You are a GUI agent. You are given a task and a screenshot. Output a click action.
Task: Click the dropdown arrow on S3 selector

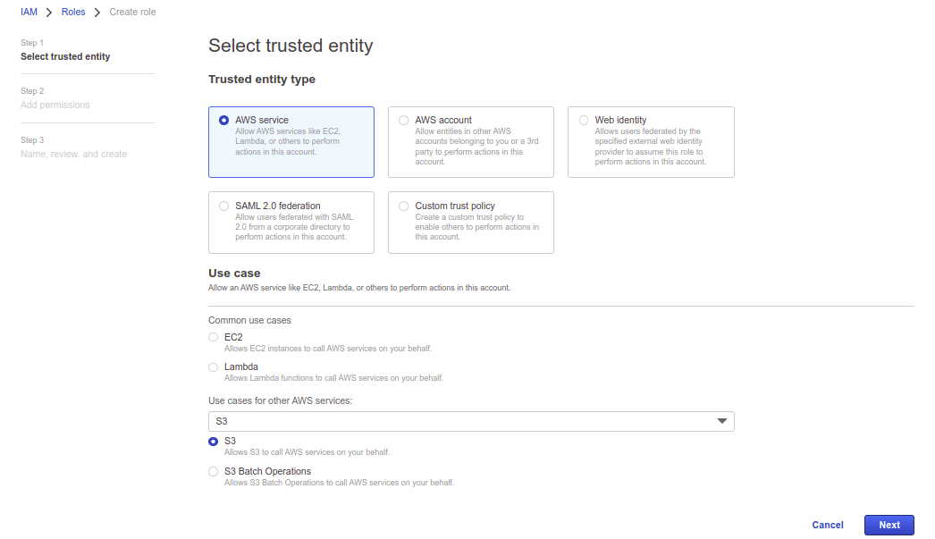[722, 421]
